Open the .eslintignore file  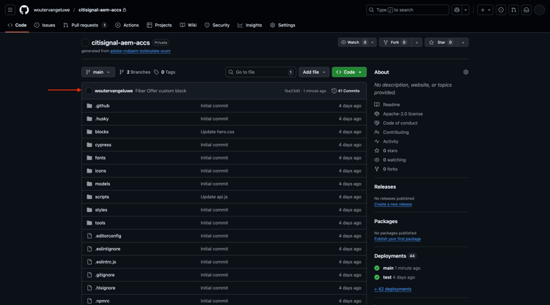(x=108, y=249)
